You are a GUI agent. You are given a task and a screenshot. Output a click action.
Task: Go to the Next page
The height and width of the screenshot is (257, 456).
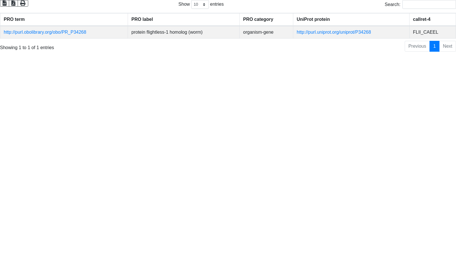click(x=447, y=46)
